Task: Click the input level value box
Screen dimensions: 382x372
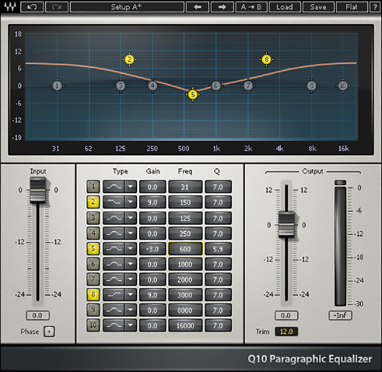Action: 38,316
